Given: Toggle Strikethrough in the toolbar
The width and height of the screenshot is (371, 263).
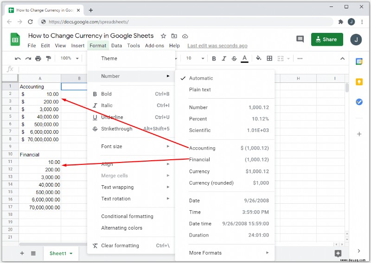Looking at the screenshot, I should (234, 58).
